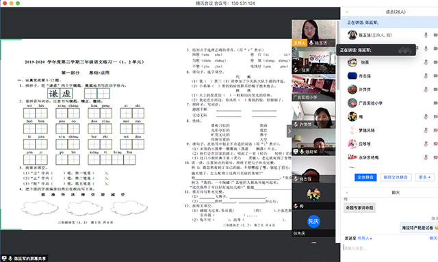The image size is (438, 262).
Task: Open the blue avatar of 肖志强
Action: click(x=352, y=76)
